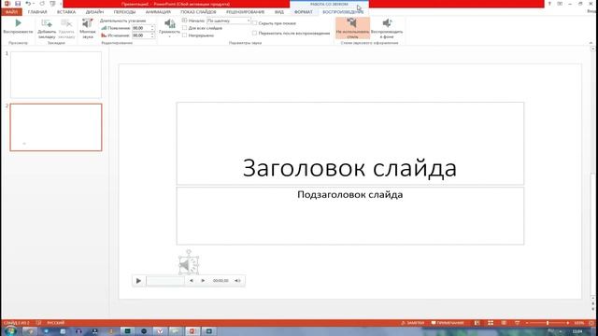Play the audio clip from player bar
Viewport: 598px width, 336px height.
pos(138,281)
